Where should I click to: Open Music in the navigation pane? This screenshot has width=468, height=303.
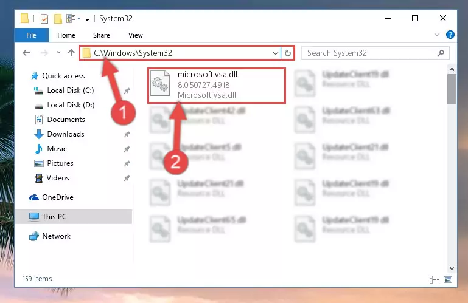coord(51,149)
